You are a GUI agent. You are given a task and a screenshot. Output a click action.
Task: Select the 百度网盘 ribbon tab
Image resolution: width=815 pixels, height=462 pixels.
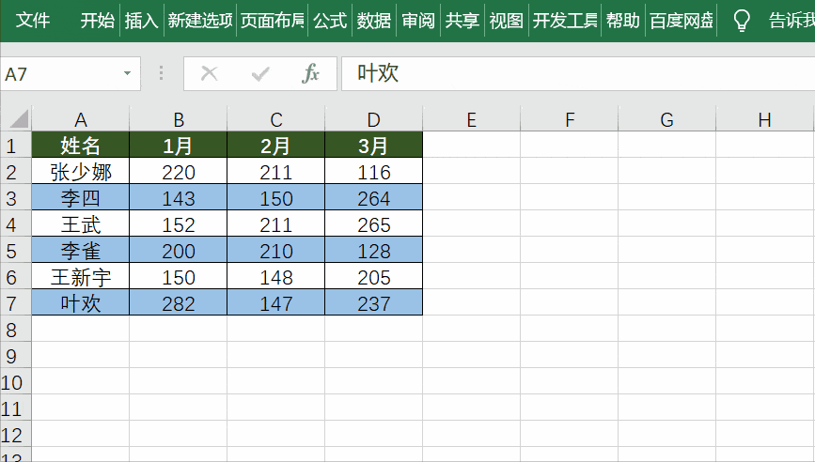pos(682,21)
